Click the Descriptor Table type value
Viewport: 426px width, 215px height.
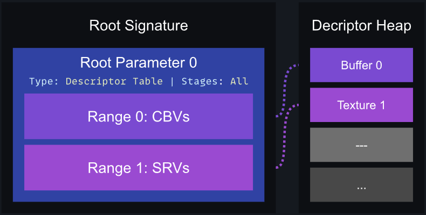(114, 81)
